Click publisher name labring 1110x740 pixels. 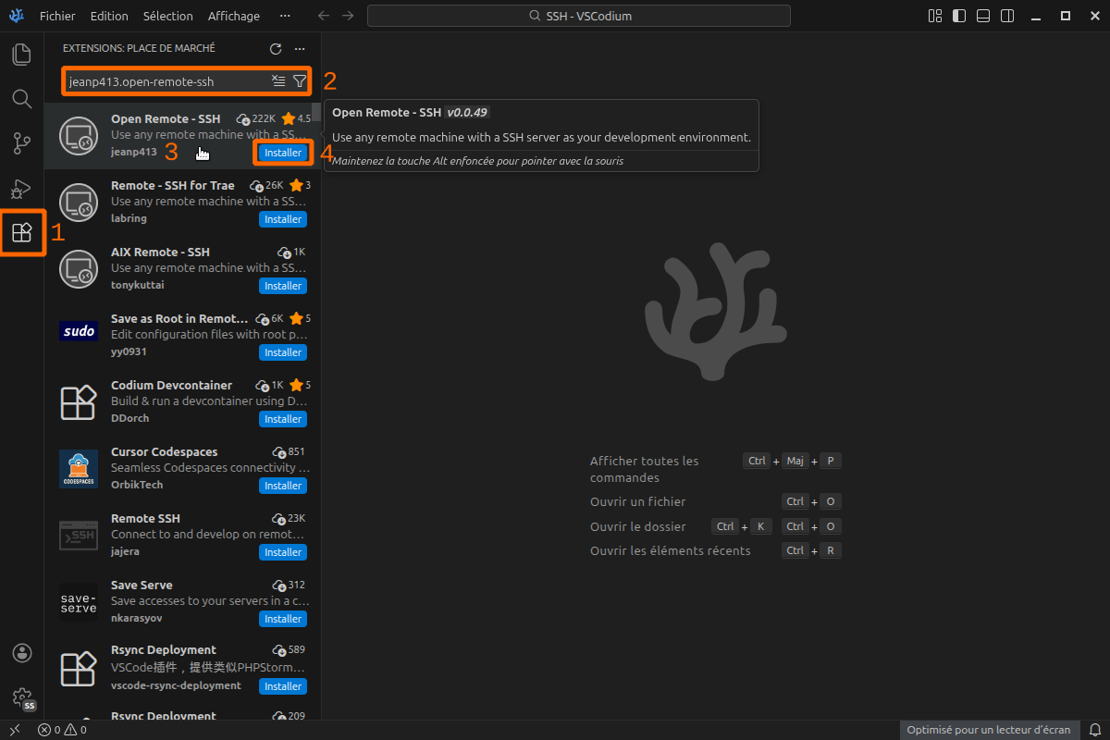pyautogui.click(x=129, y=218)
